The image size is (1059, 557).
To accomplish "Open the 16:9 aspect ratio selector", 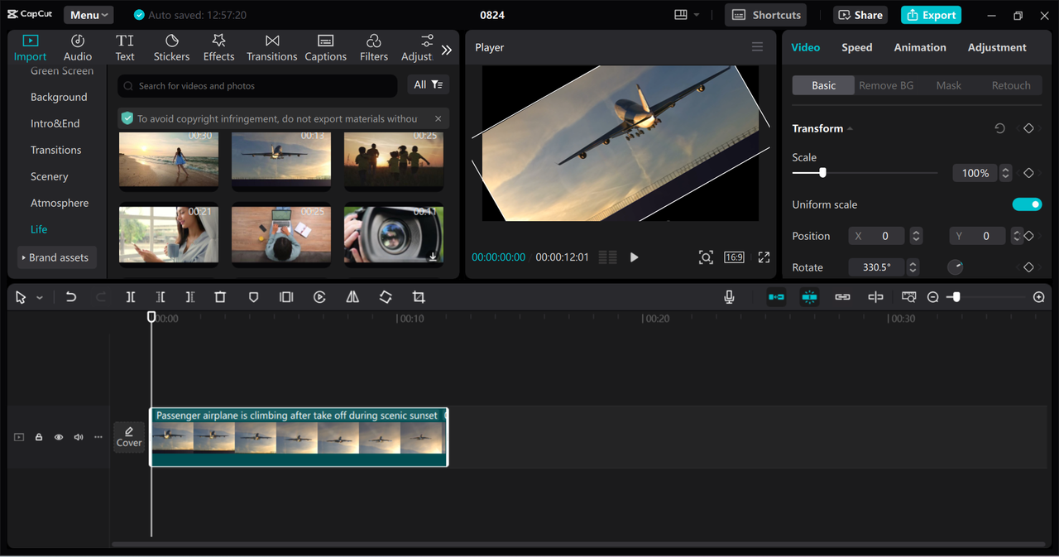I will coord(734,257).
